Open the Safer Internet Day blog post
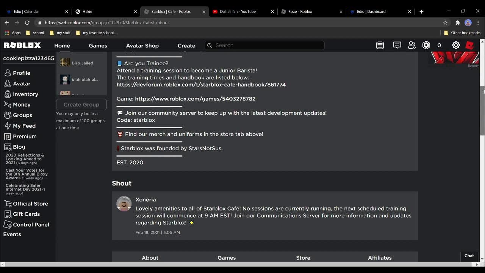 click(25, 189)
